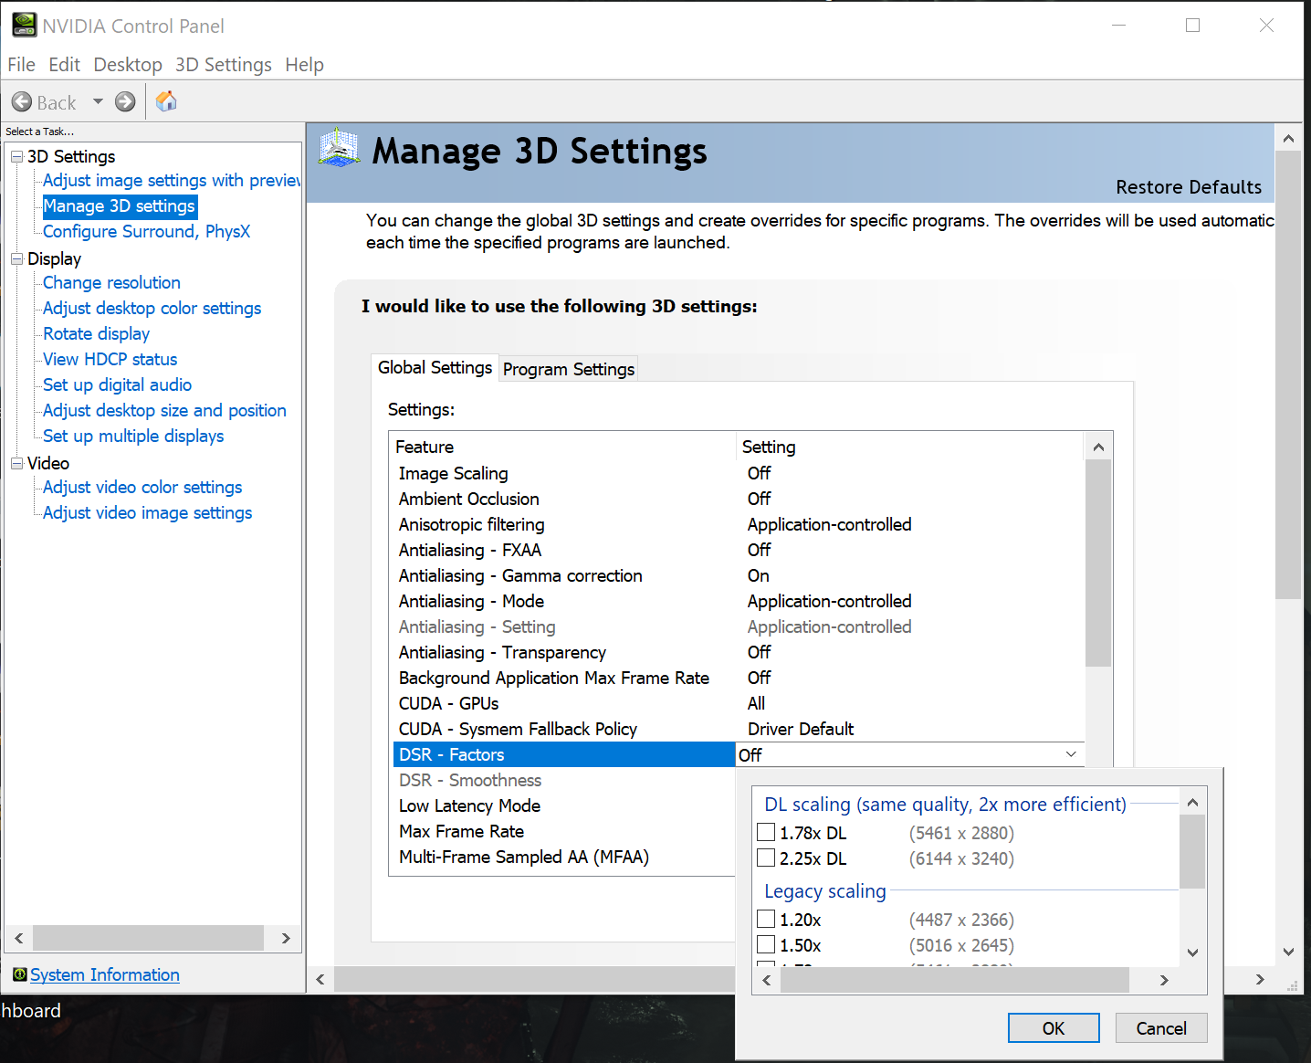Screen dimensions: 1311x1063
Task: Switch to the Program Settings tab
Action: [x=568, y=369]
